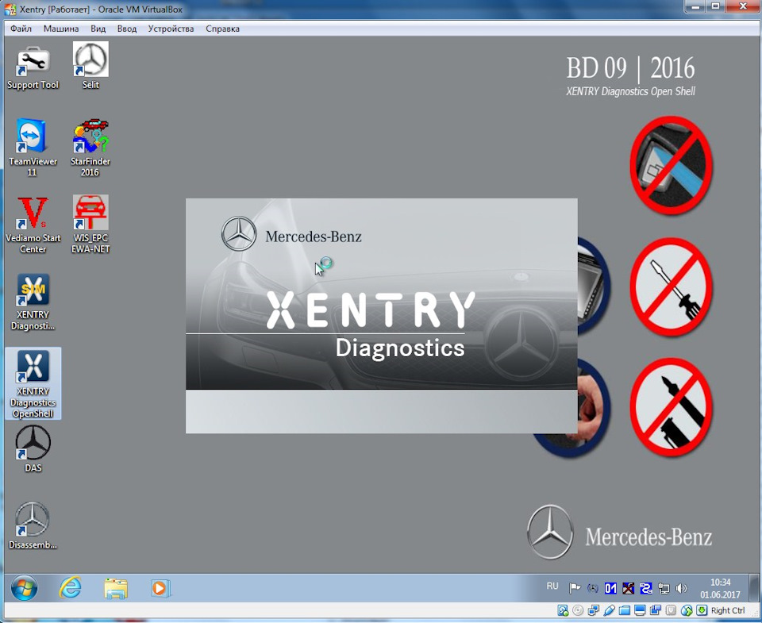762x623 pixels.
Task: Click the Right Ctrl host key label
Action: pos(728,610)
